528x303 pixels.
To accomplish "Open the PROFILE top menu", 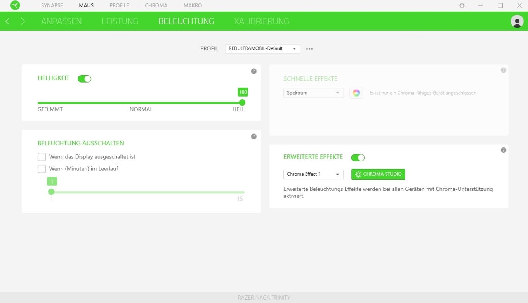I will click(x=119, y=6).
